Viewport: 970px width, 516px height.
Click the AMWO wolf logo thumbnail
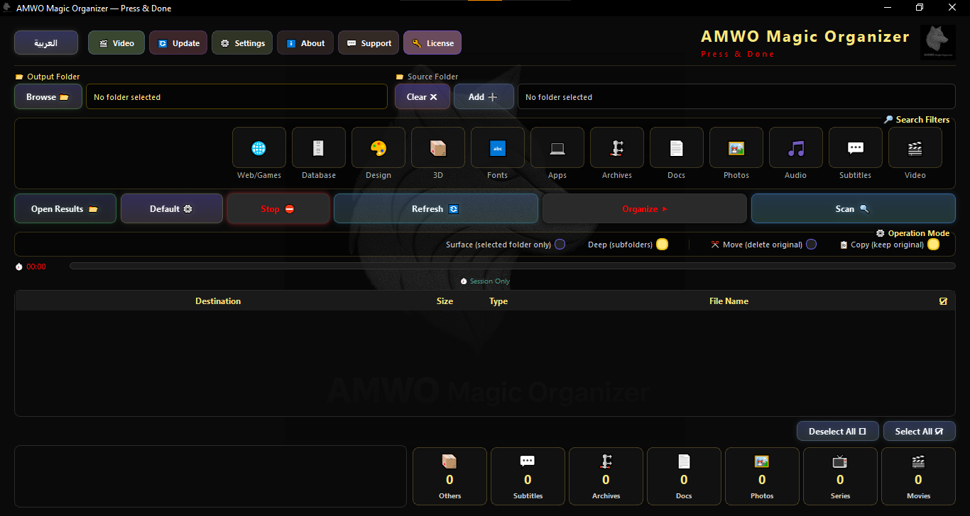(x=937, y=43)
